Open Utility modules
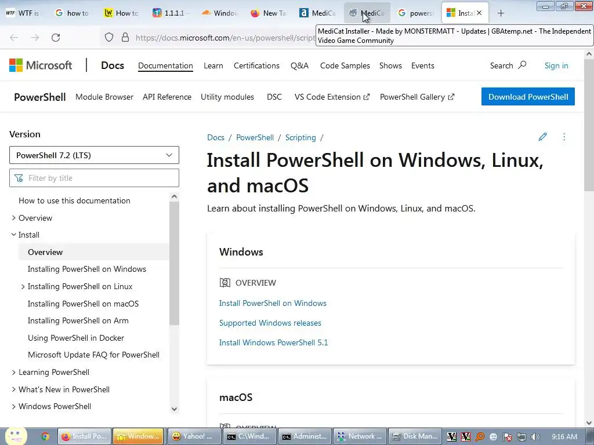594x445 pixels. (x=227, y=97)
